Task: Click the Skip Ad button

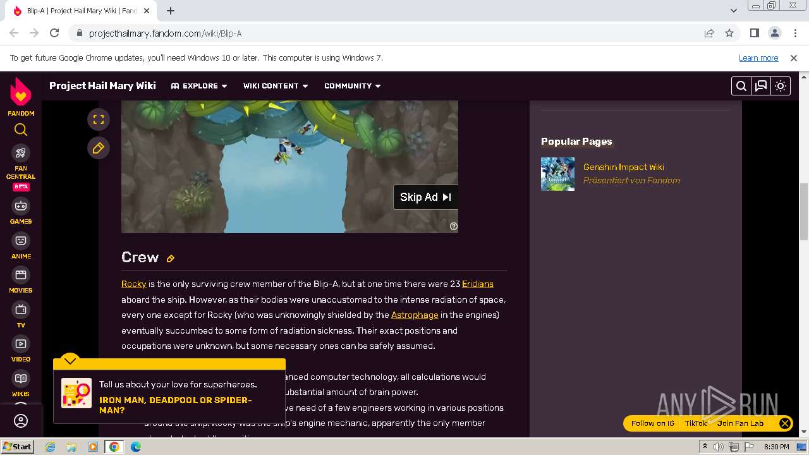Action: click(425, 197)
